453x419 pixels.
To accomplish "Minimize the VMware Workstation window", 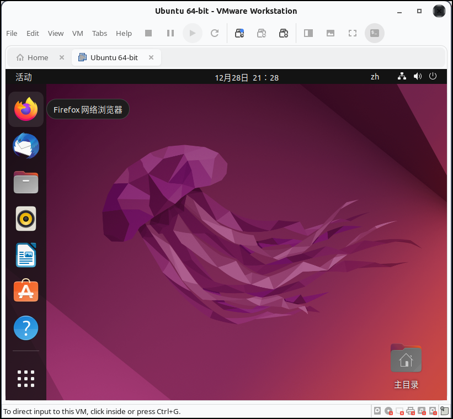I will point(399,12).
